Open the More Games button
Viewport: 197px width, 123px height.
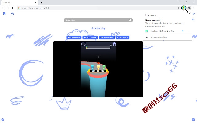click(107, 38)
